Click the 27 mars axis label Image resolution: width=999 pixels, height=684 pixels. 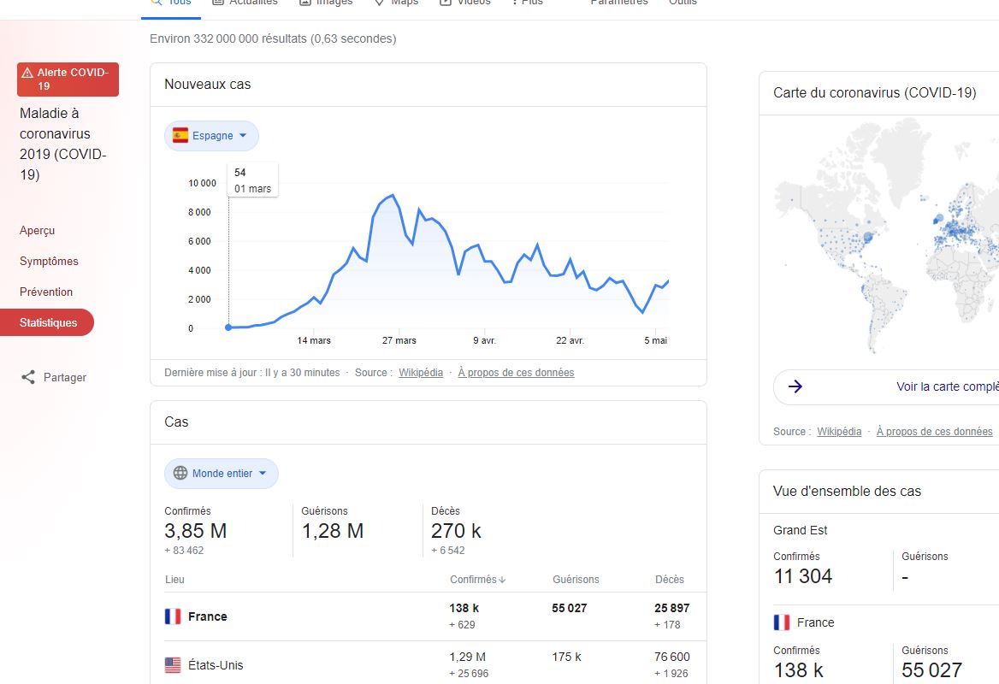(399, 341)
